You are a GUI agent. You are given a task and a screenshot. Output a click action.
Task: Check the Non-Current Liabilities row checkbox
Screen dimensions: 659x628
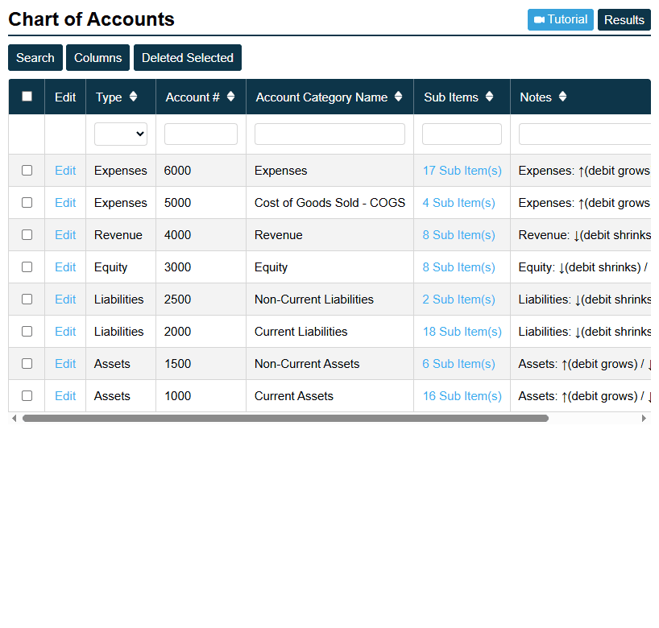tap(27, 300)
